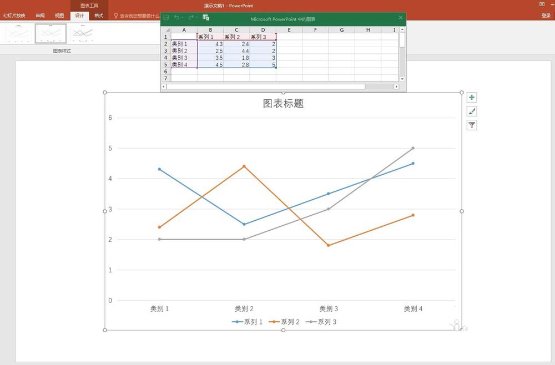Select column A header in spreadsheet
The image size is (555, 365).
tap(184, 30)
